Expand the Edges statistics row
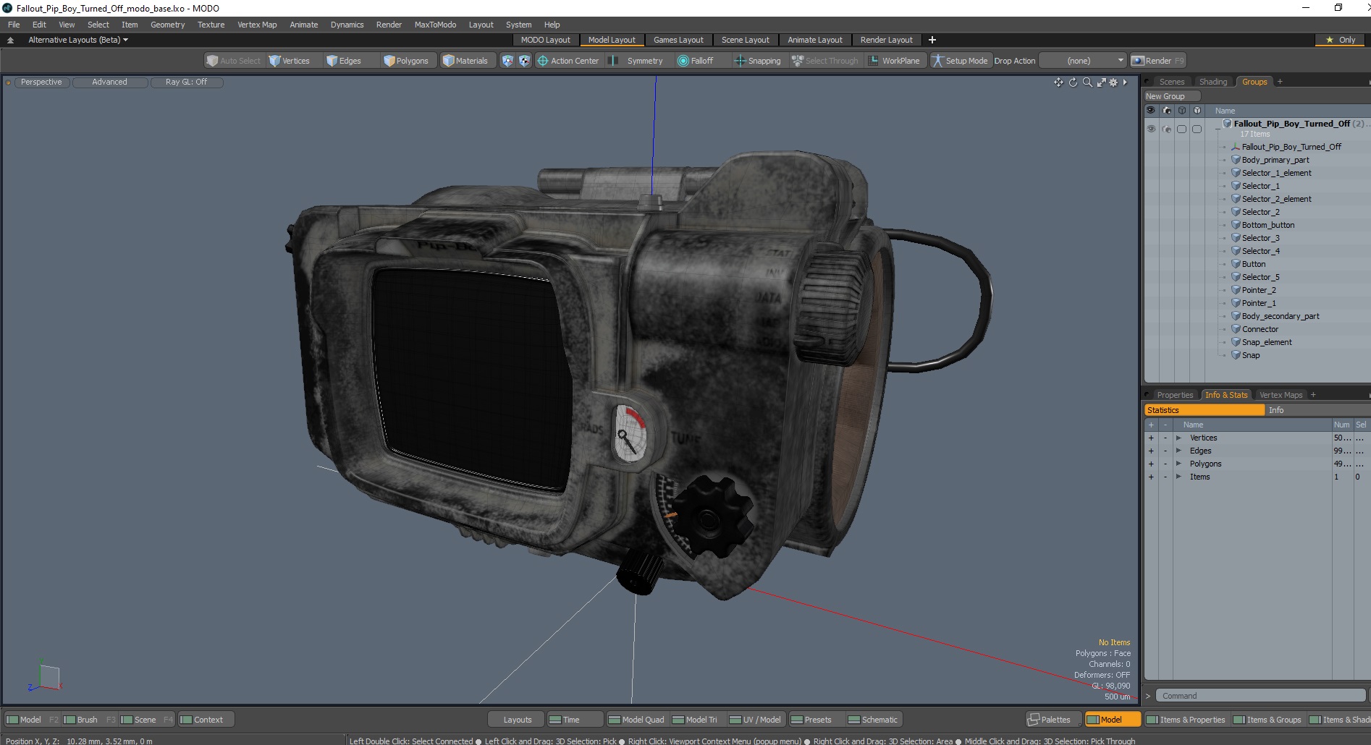Screen dimensions: 1371x745 coord(1178,451)
